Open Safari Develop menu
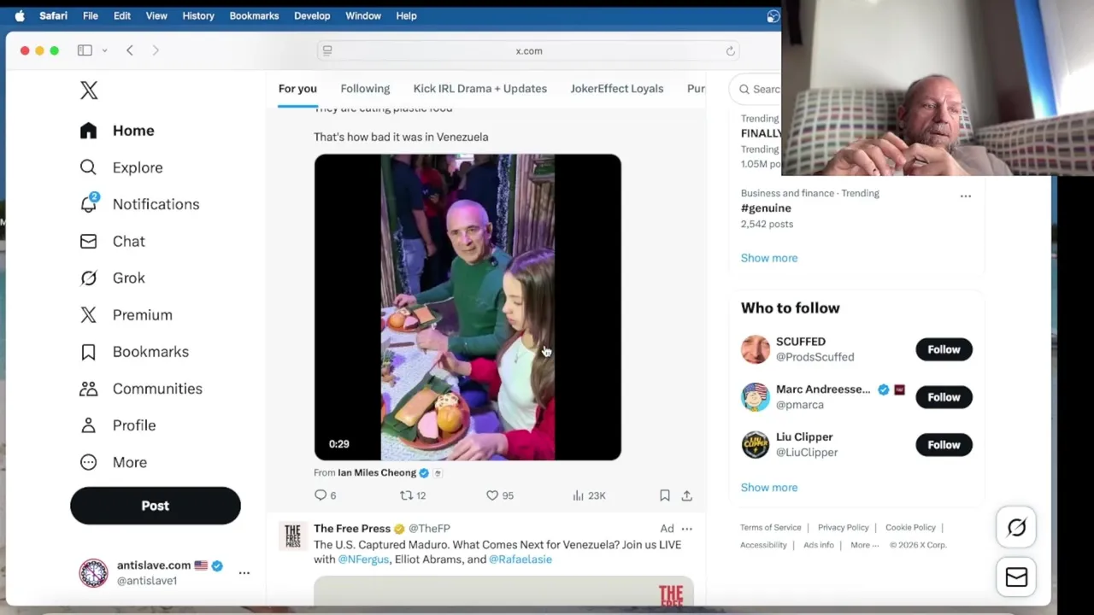This screenshot has width=1094, height=615. (312, 15)
